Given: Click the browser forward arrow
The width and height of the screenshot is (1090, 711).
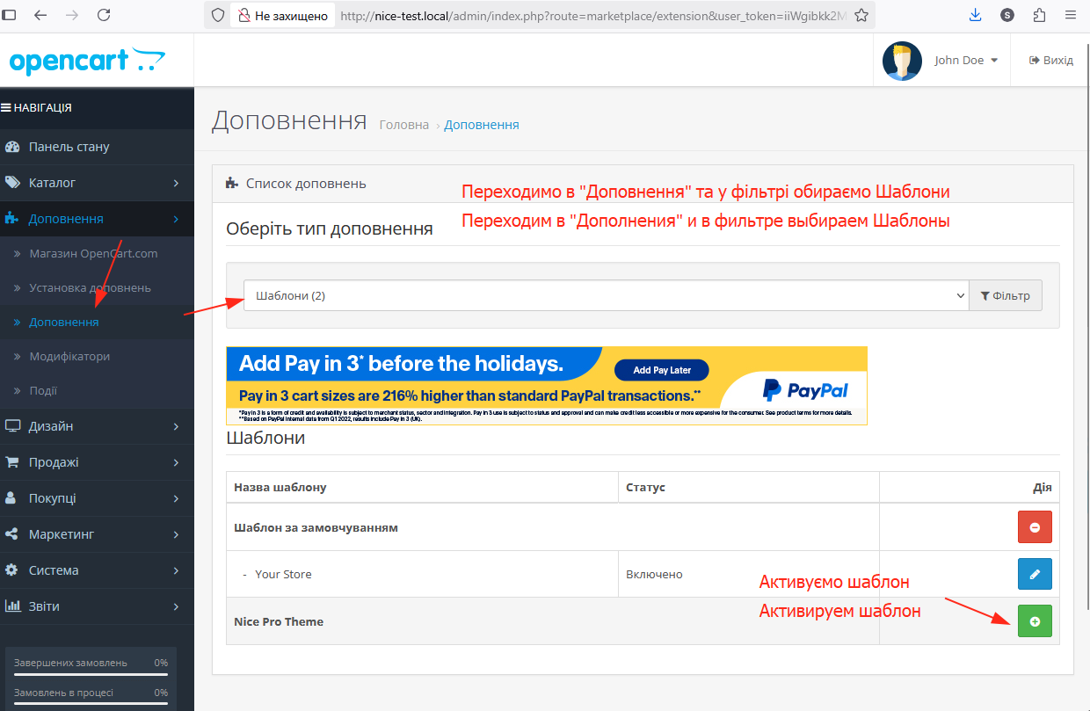Looking at the screenshot, I should [72, 15].
